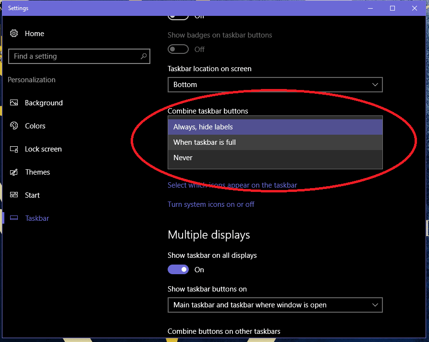Screen dimensions: 429x342
Task: Click the Colors palette icon
Action: (x=14, y=126)
